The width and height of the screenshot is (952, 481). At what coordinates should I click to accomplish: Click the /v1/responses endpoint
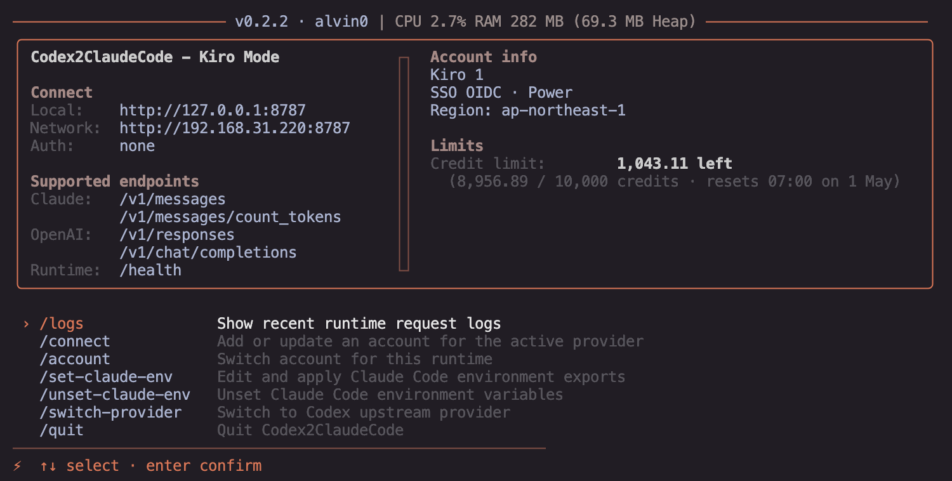177,235
